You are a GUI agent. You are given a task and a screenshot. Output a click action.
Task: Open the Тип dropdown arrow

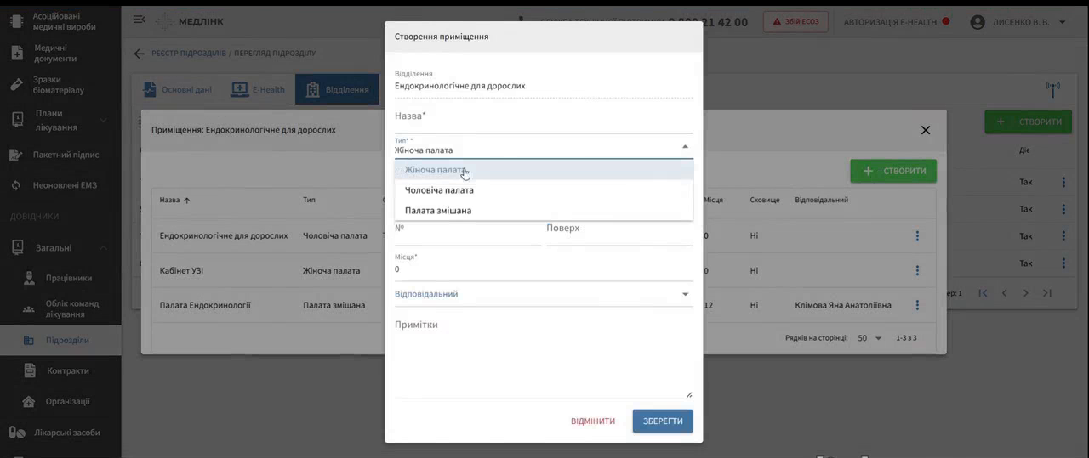point(685,148)
